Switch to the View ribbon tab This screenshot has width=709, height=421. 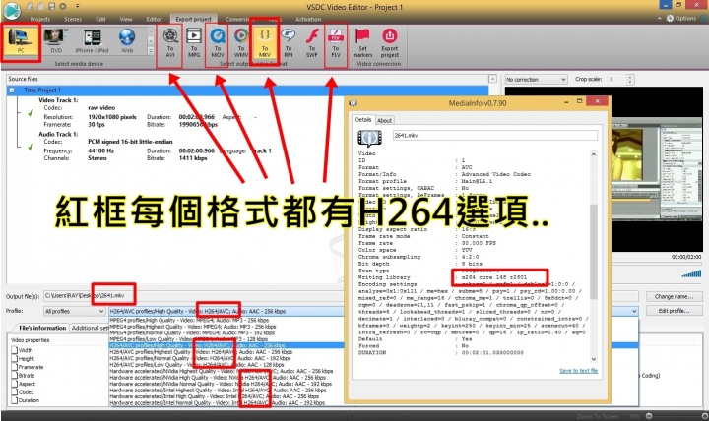click(126, 19)
